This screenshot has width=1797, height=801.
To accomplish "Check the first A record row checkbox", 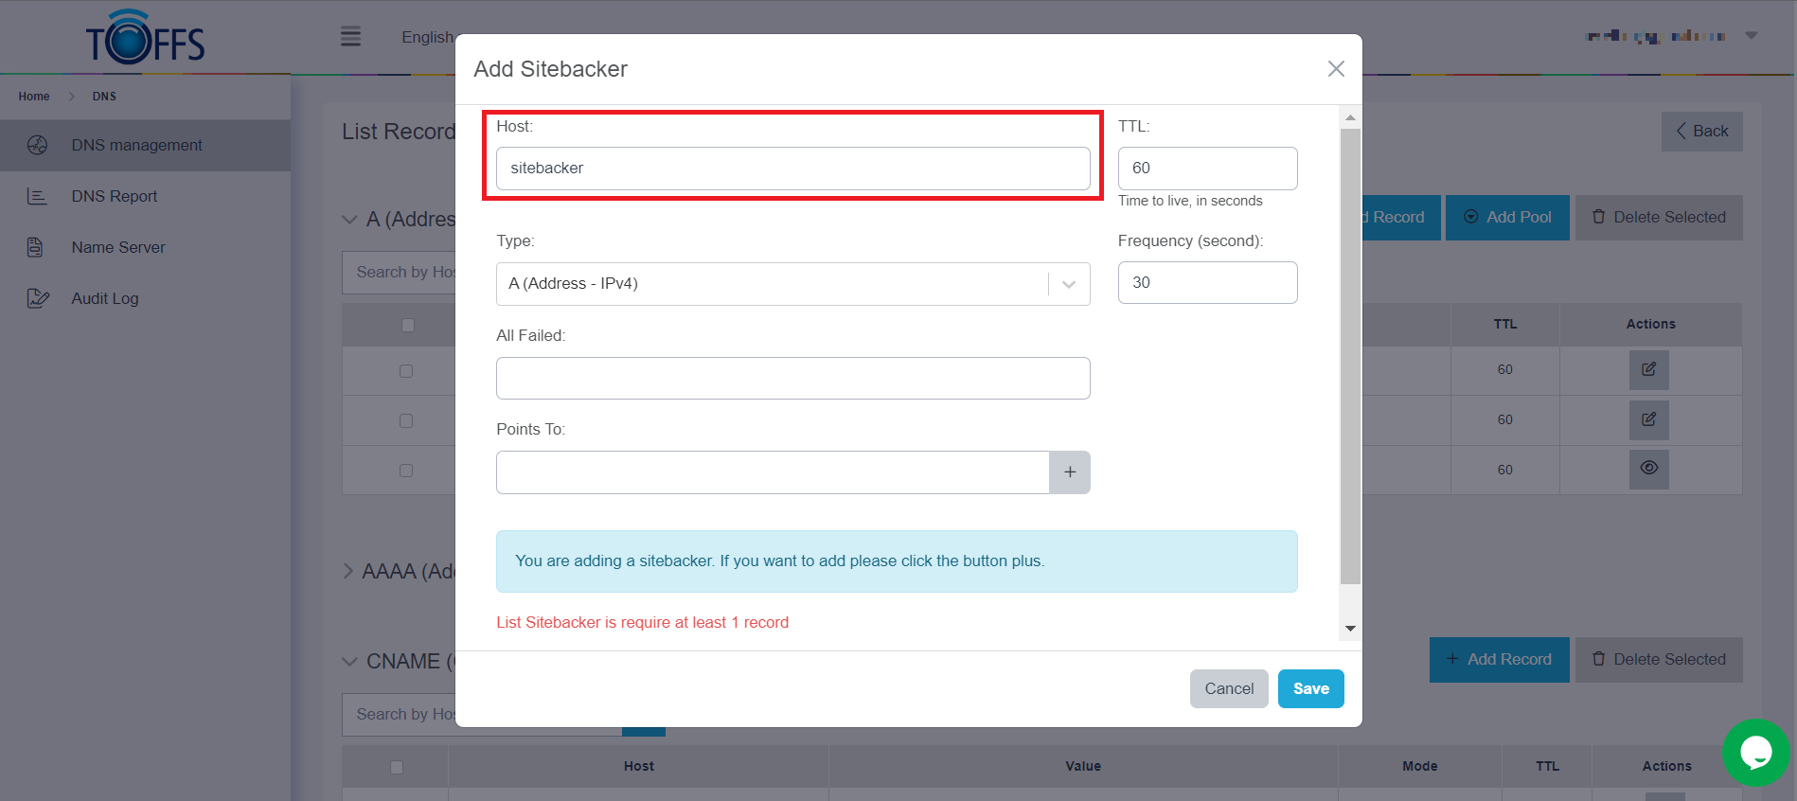I will tap(406, 371).
